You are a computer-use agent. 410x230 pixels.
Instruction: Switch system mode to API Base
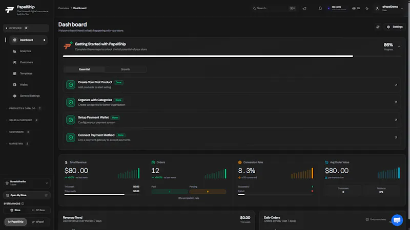[x=38, y=210]
